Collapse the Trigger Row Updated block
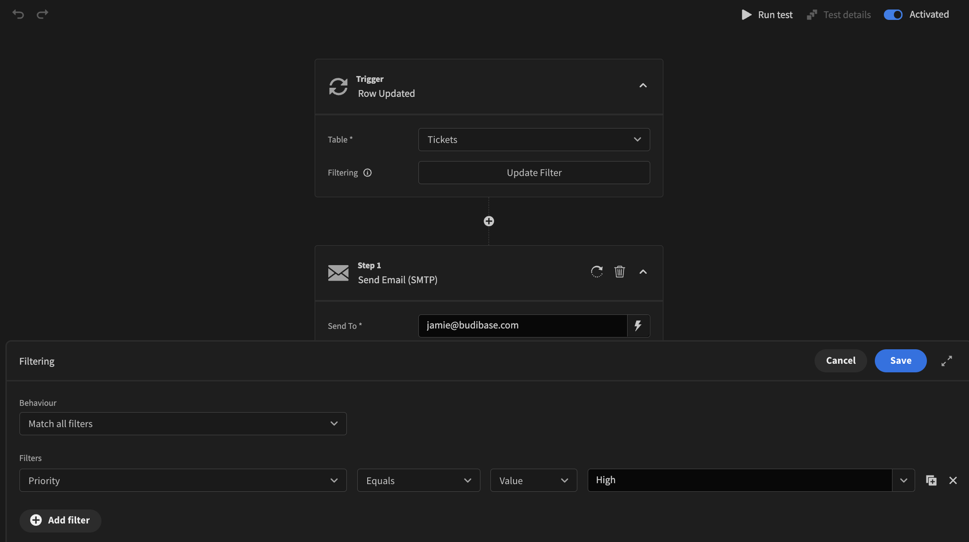This screenshot has height=542, width=969. click(x=643, y=86)
